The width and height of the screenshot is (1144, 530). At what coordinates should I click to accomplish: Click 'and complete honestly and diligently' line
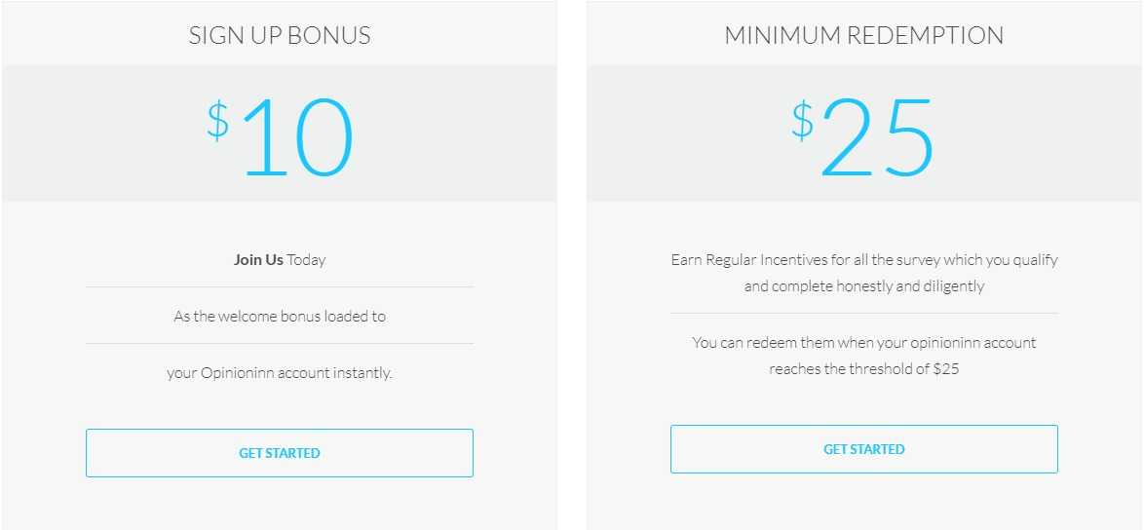tap(863, 286)
